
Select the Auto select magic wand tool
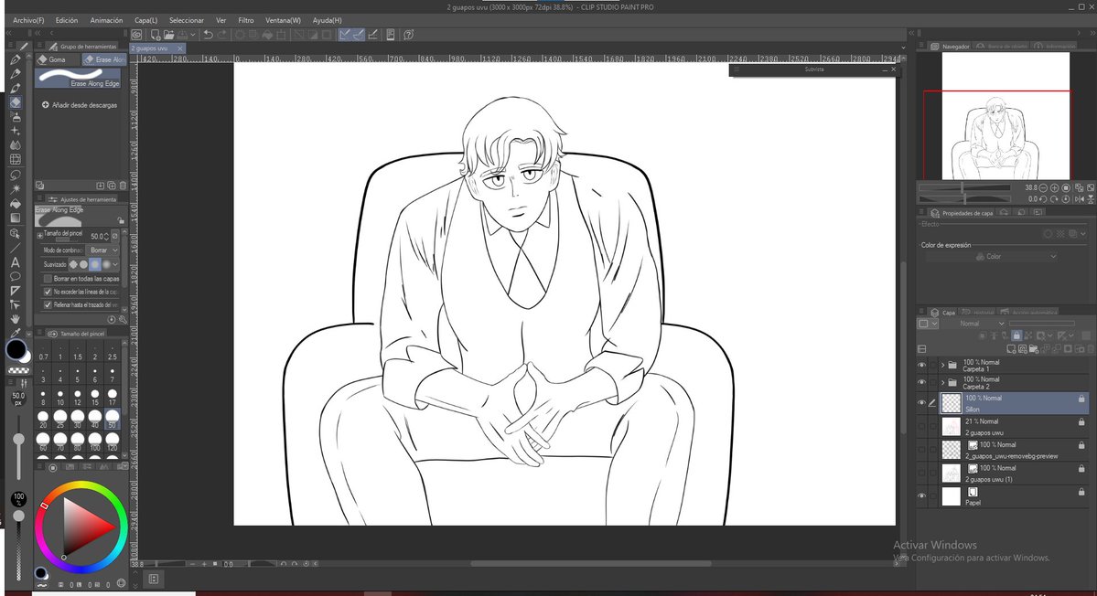point(15,188)
